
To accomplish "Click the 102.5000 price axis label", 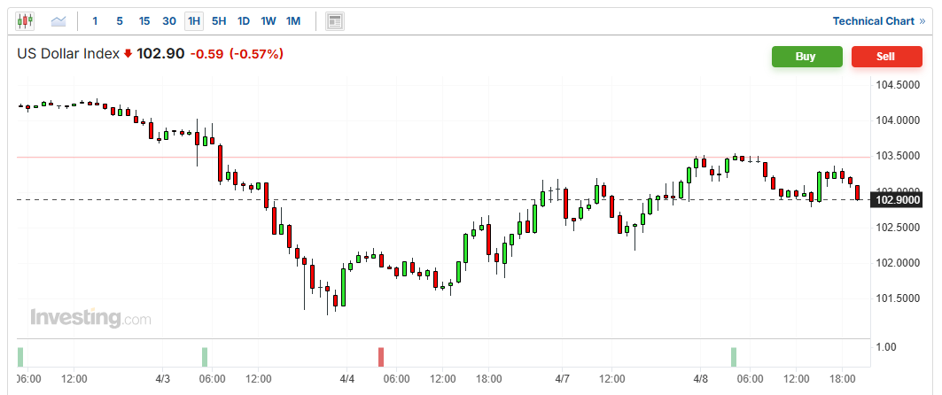I will tap(899, 228).
